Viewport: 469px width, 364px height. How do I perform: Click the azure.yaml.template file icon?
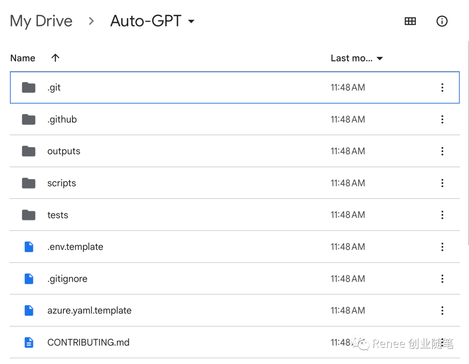point(29,311)
